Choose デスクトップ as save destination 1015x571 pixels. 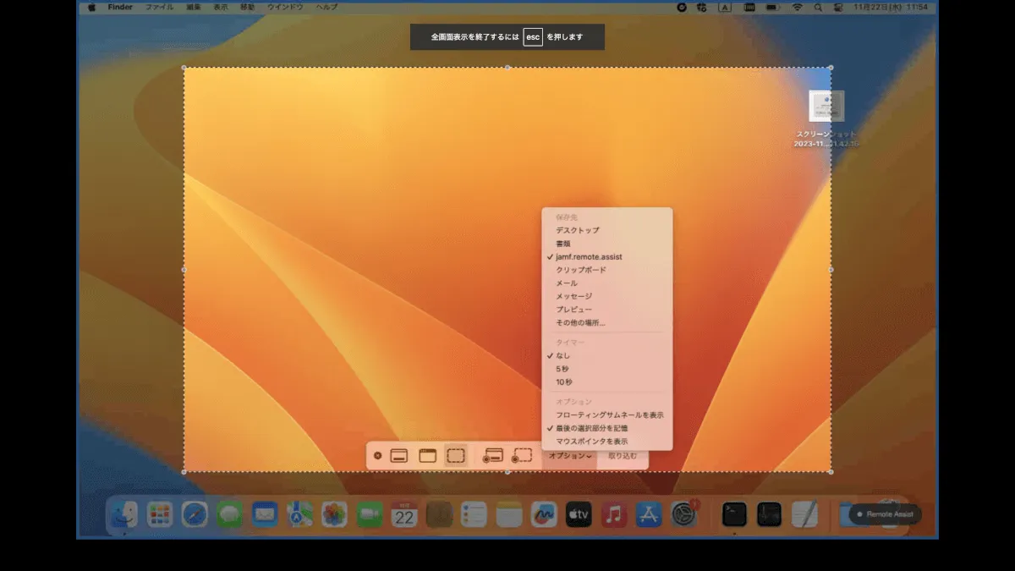tap(577, 230)
